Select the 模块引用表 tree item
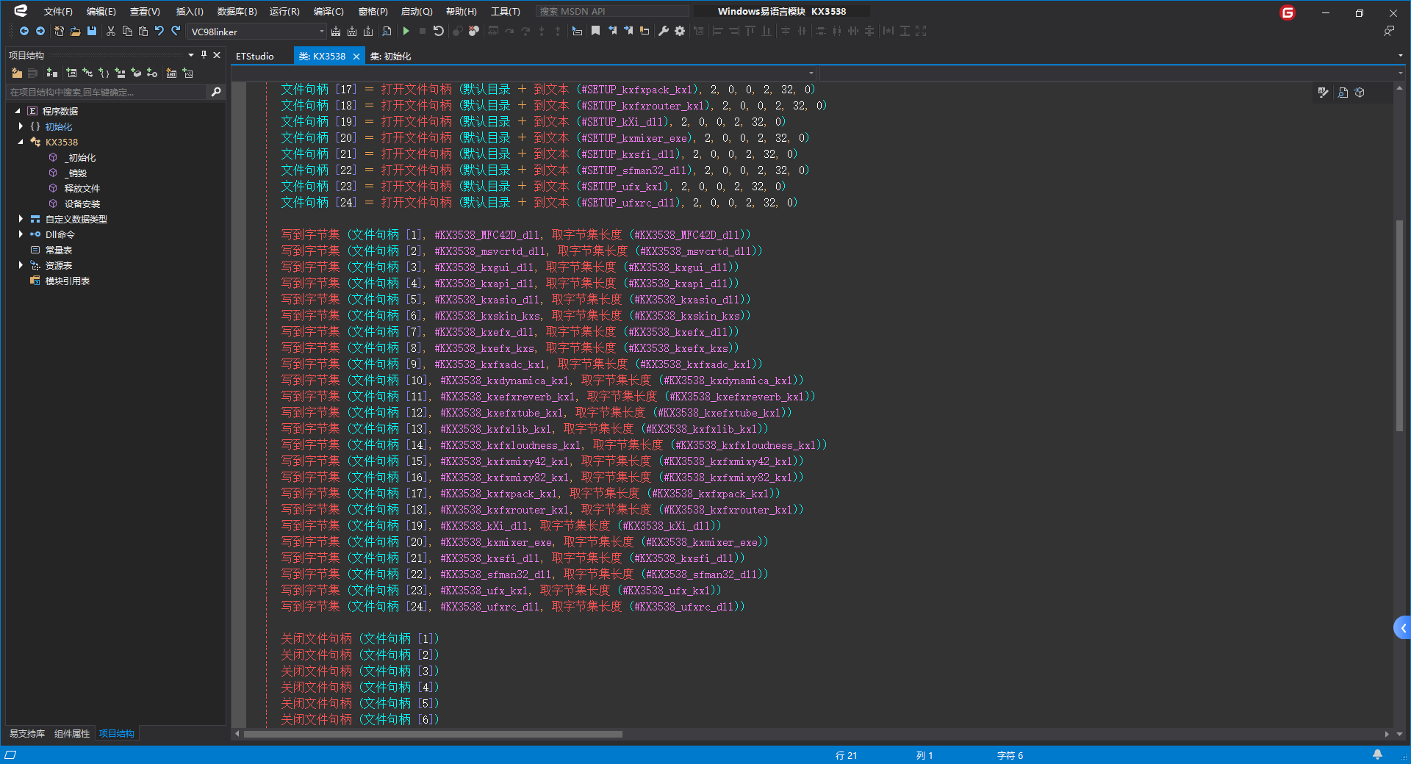The width and height of the screenshot is (1411, 764). tap(68, 281)
